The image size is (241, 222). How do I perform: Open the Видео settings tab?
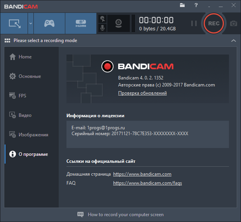point(25,115)
